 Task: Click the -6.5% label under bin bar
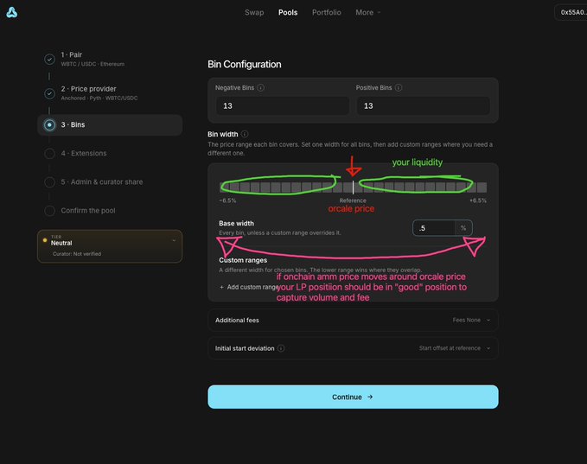tap(227, 200)
